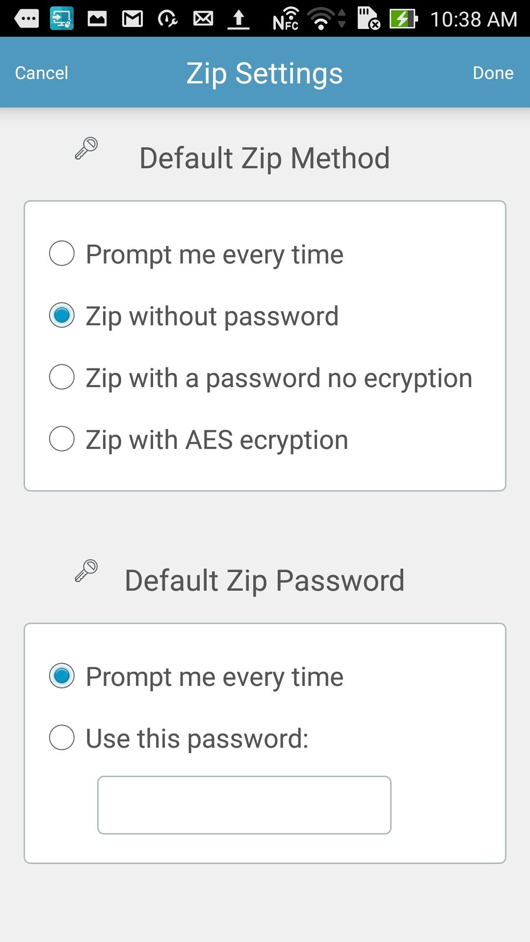Screen dimensions: 530x942
Task: Tap the speedometer wrench notification icon
Action: coord(167,18)
